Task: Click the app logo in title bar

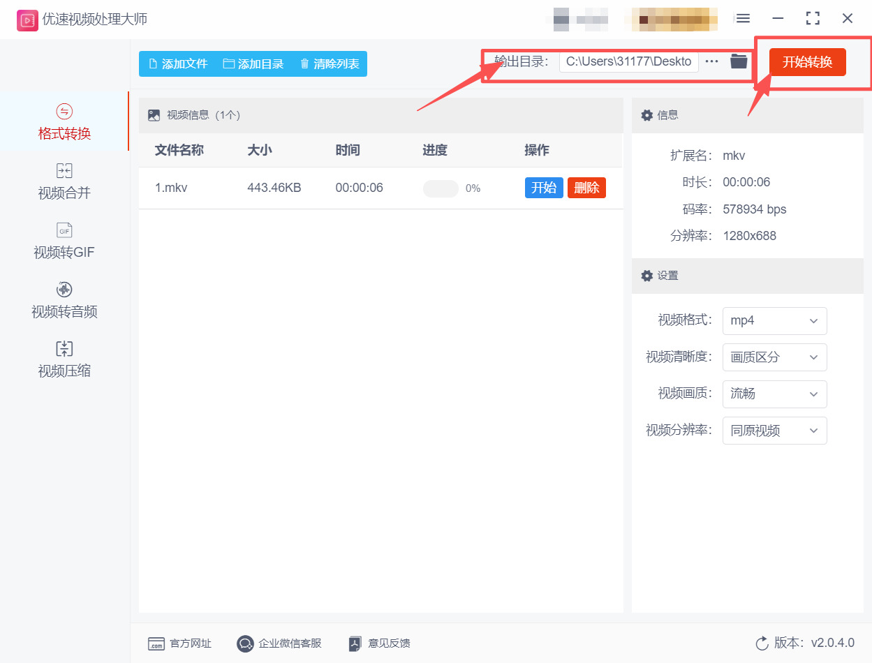Action: click(x=27, y=20)
